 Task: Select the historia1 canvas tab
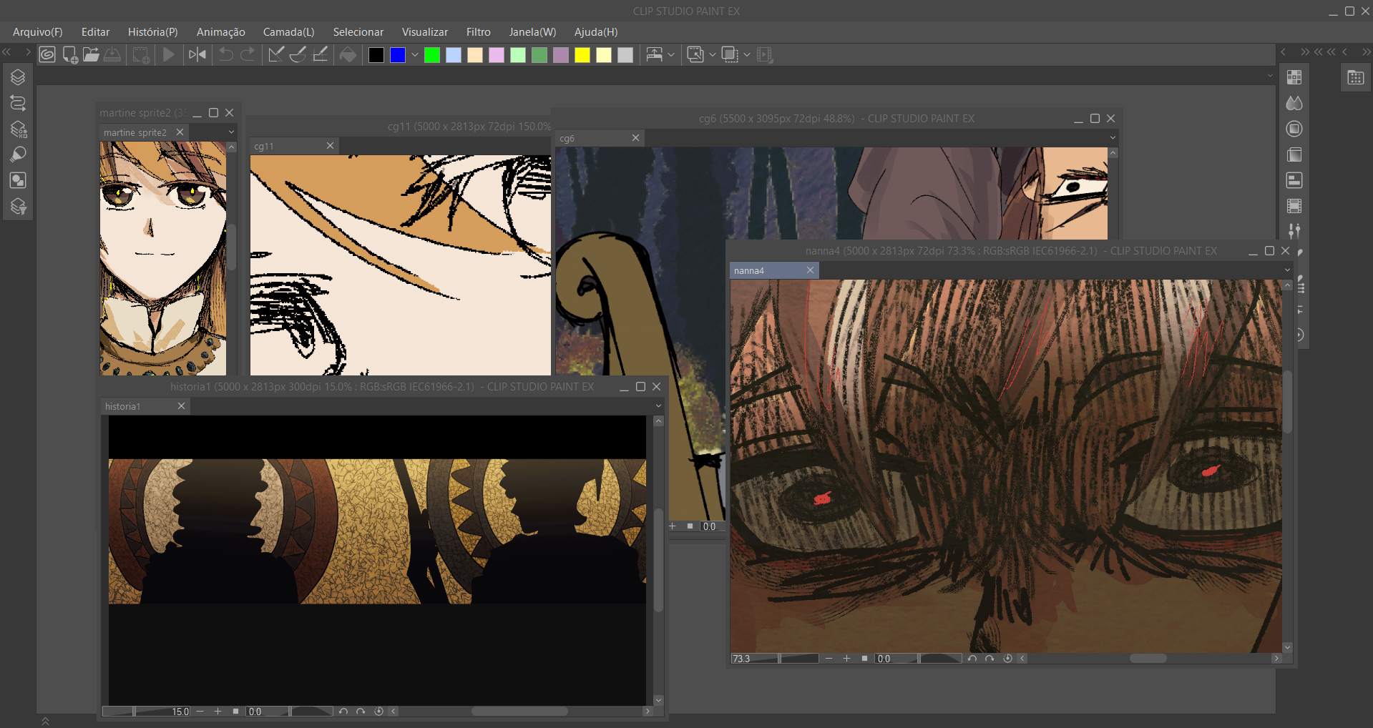[136, 406]
